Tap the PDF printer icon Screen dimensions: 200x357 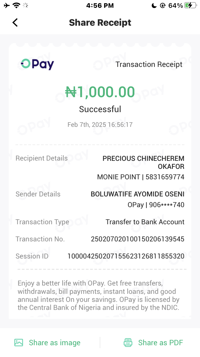[x=128, y=343]
